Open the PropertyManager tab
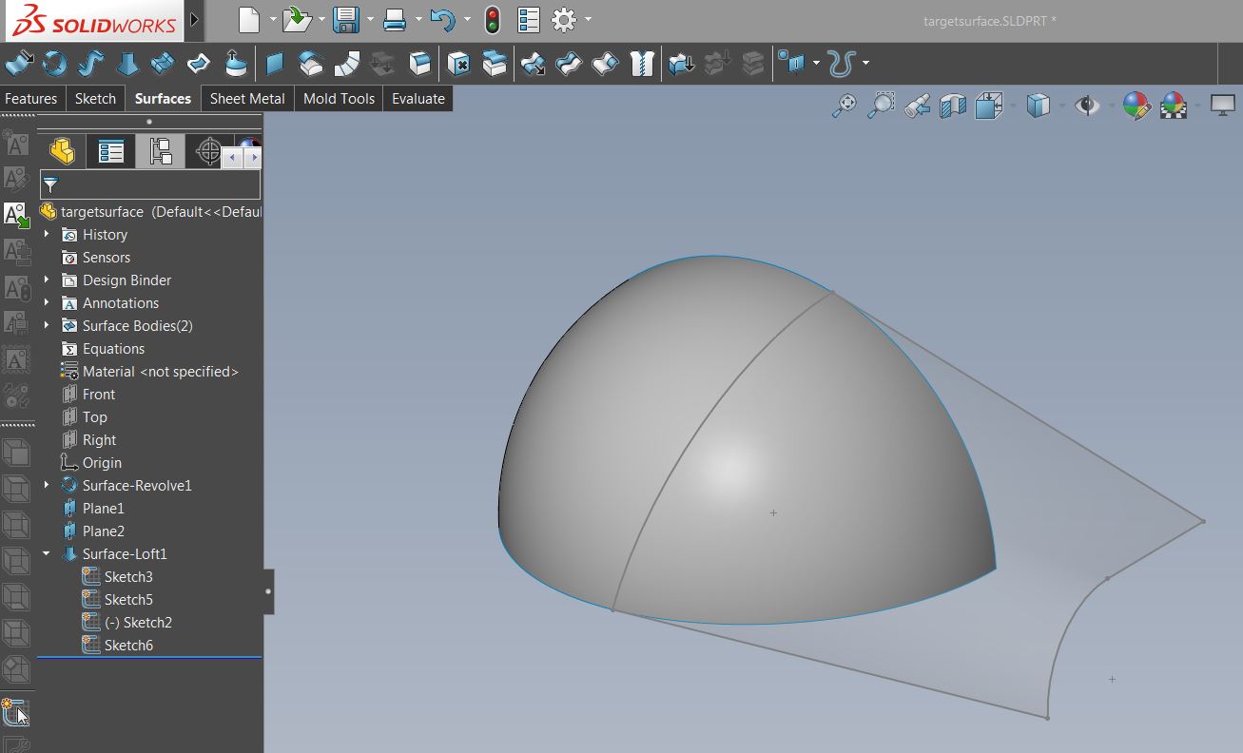Screen dimensions: 1243x753 click(x=111, y=151)
